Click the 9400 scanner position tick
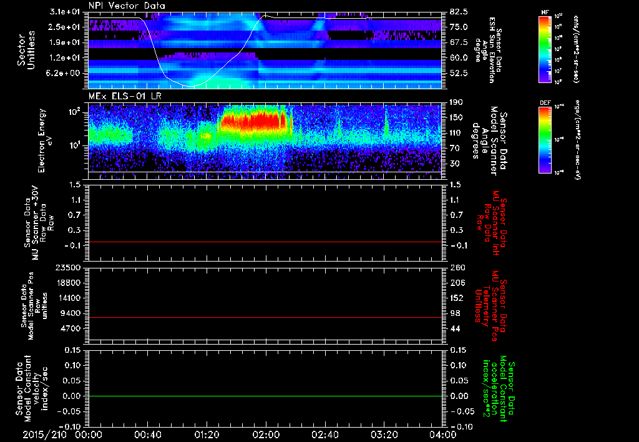The image size is (639, 442). [x=70, y=313]
